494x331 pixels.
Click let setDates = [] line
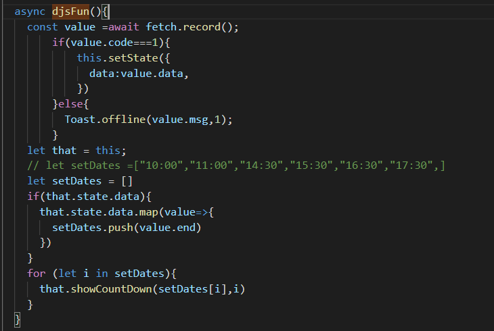pyautogui.click(x=80, y=181)
